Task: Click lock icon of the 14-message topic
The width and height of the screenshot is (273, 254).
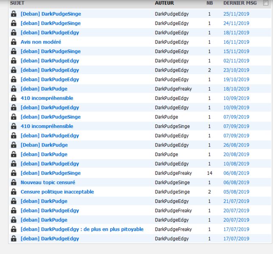Action: (x=14, y=173)
